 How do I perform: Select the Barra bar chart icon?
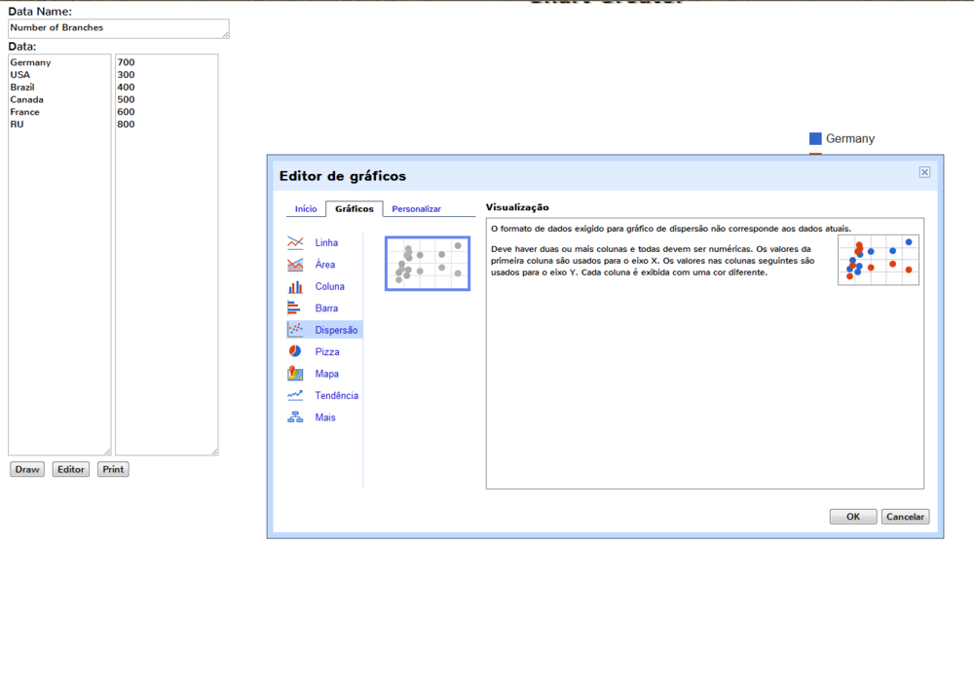[x=295, y=308]
